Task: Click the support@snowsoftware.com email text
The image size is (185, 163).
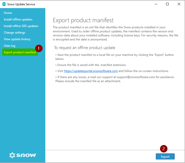Action: click(x=136, y=77)
